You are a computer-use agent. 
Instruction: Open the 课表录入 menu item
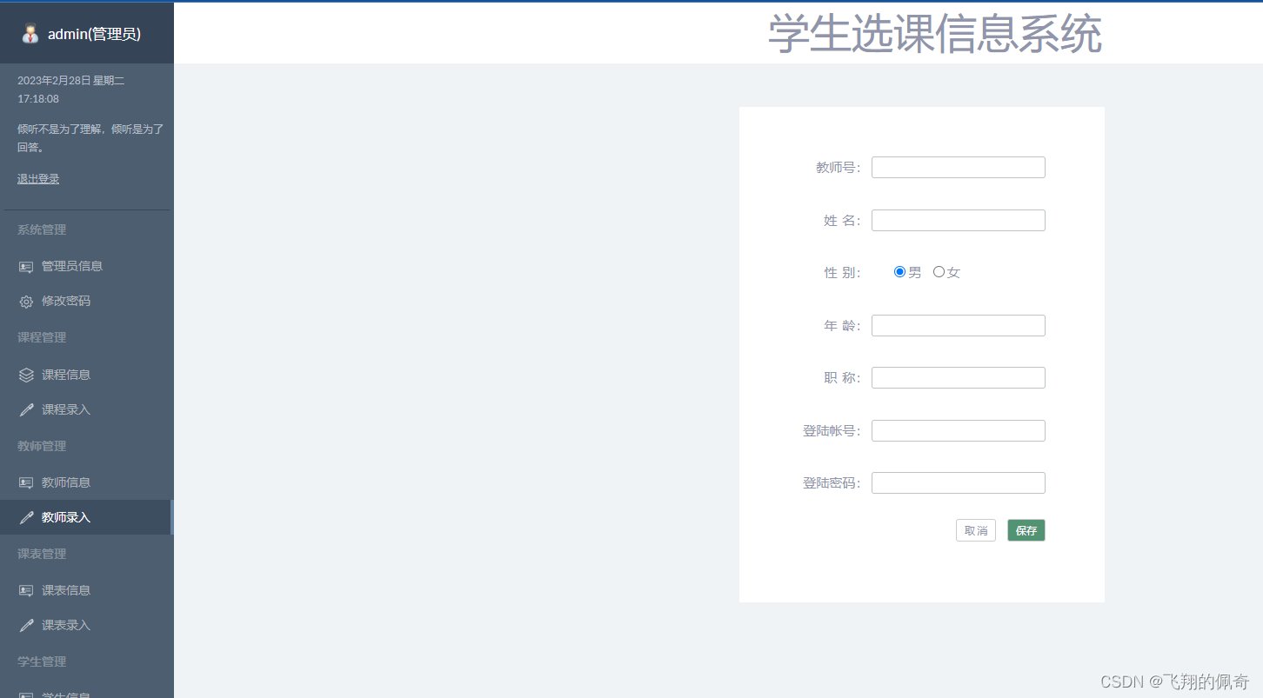(66, 625)
